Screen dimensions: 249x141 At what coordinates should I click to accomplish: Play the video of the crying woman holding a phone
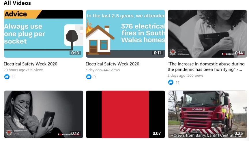point(44,114)
